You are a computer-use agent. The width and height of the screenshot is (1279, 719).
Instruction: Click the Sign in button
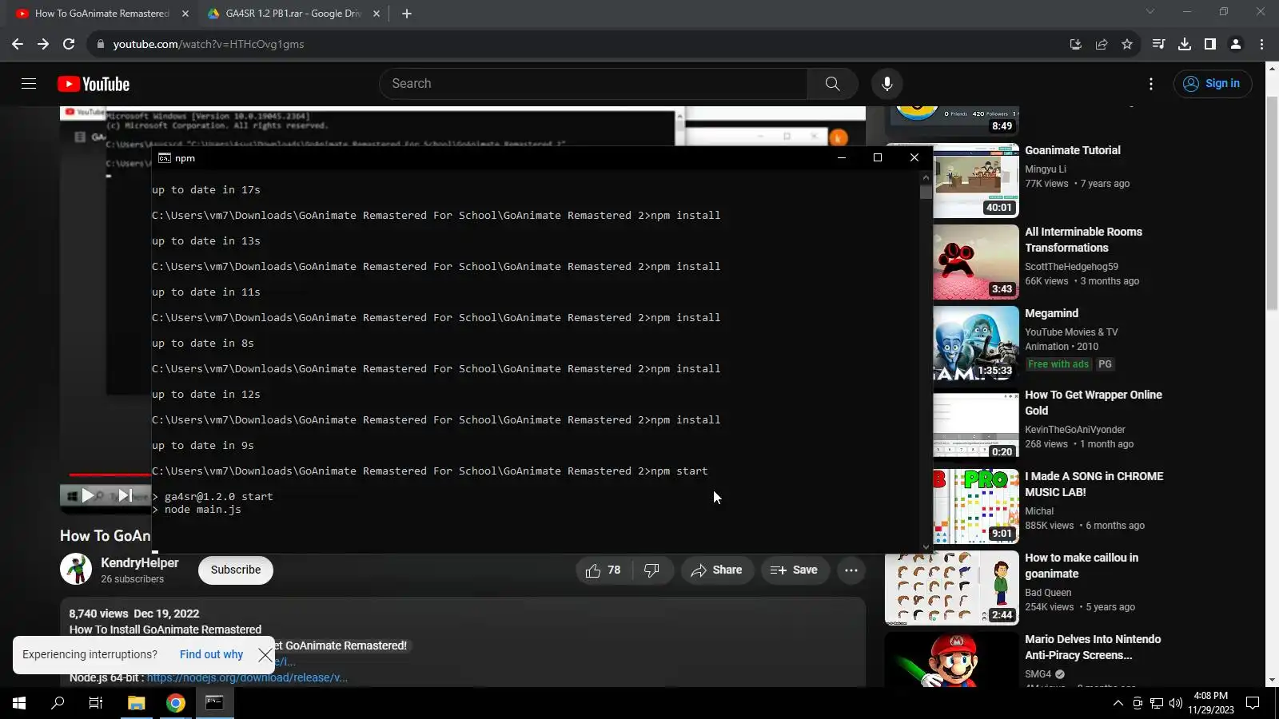pyautogui.click(x=1213, y=84)
